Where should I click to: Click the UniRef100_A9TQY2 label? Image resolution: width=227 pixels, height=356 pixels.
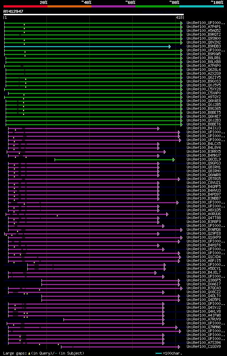(204, 97)
